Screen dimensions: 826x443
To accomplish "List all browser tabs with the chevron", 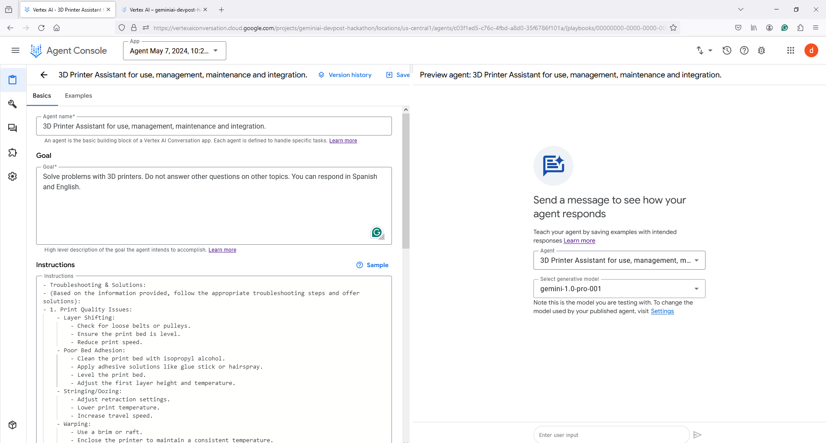I will point(741,9).
